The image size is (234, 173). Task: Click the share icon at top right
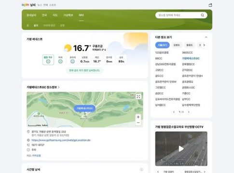click(210, 5)
